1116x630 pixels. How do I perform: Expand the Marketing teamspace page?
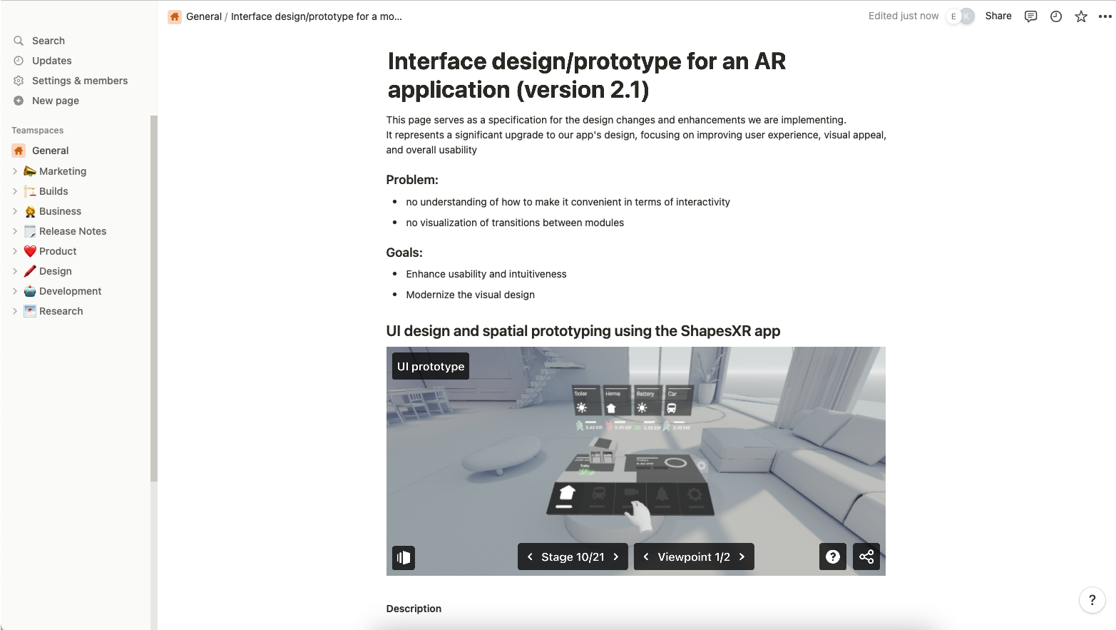(x=15, y=171)
